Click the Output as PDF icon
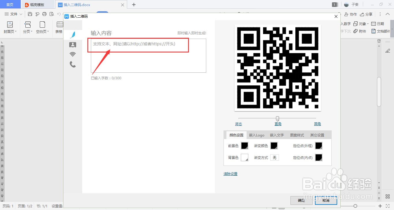 pos(37,14)
